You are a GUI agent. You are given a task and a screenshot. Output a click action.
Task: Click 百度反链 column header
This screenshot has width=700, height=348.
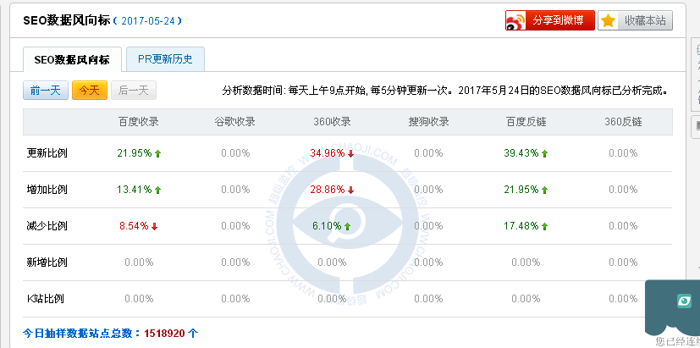526,122
